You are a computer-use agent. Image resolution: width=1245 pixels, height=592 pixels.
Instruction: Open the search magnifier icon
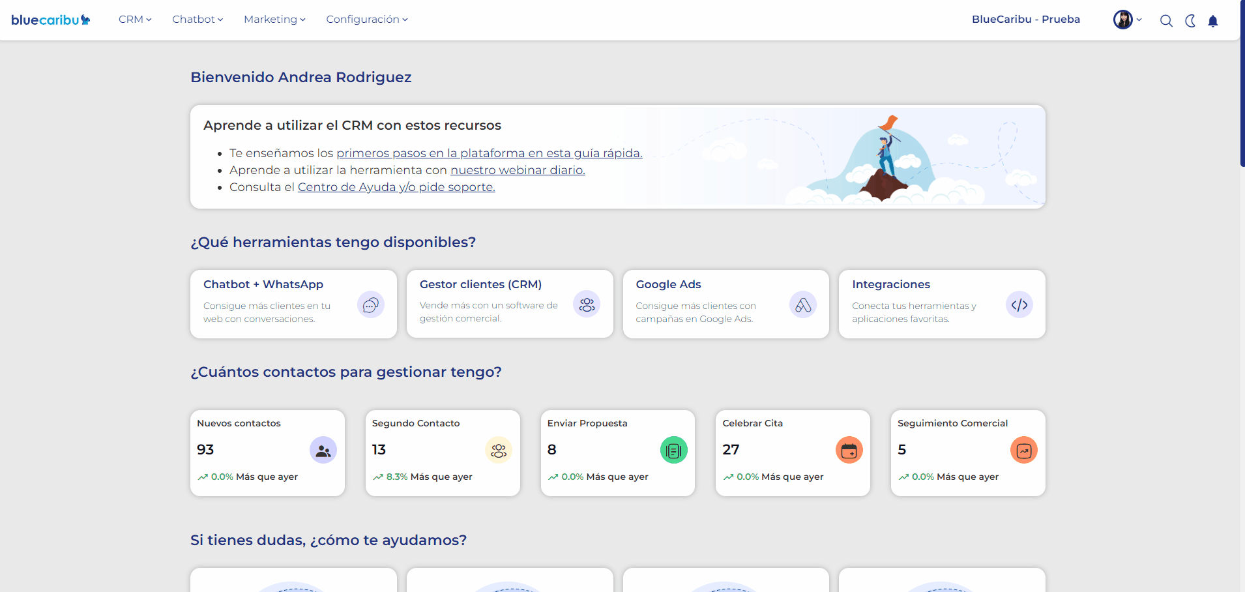pos(1166,21)
